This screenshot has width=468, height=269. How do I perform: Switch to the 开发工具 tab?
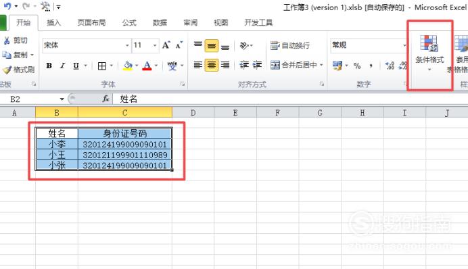[x=258, y=23]
